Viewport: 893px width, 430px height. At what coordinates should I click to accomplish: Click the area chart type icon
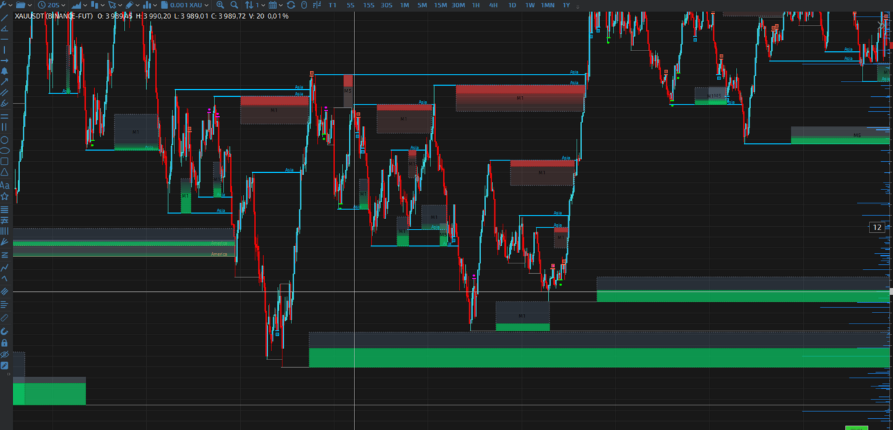click(76, 5)
